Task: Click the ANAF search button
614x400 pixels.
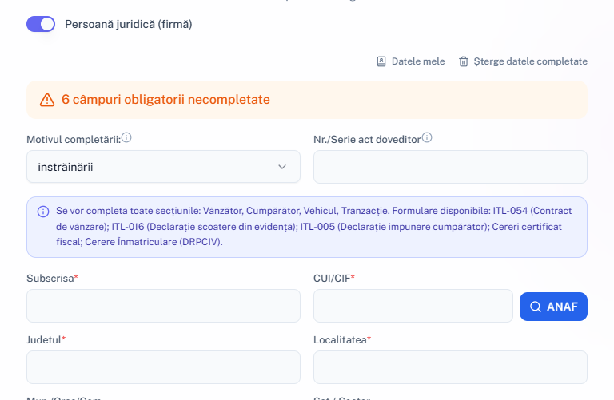Action: (553, 307)
